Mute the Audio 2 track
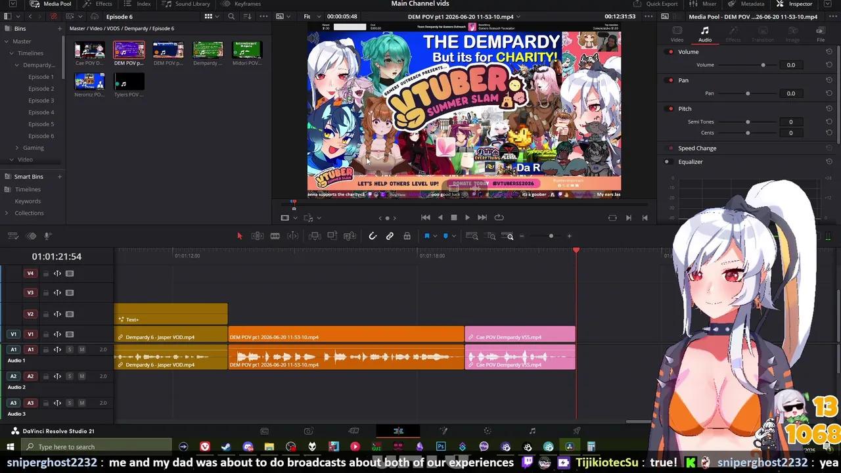The image size is (841, 473). [81, 376]
